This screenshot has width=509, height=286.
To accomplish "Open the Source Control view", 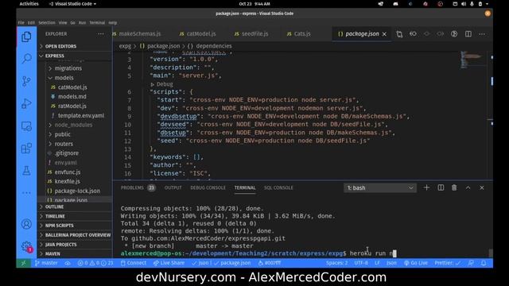I will [26, 81].
